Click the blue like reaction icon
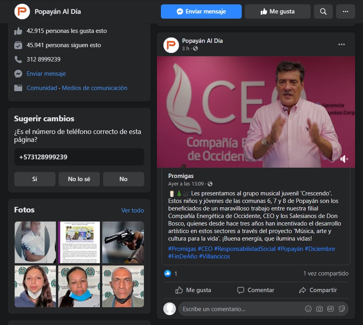 tap(168, 273)
